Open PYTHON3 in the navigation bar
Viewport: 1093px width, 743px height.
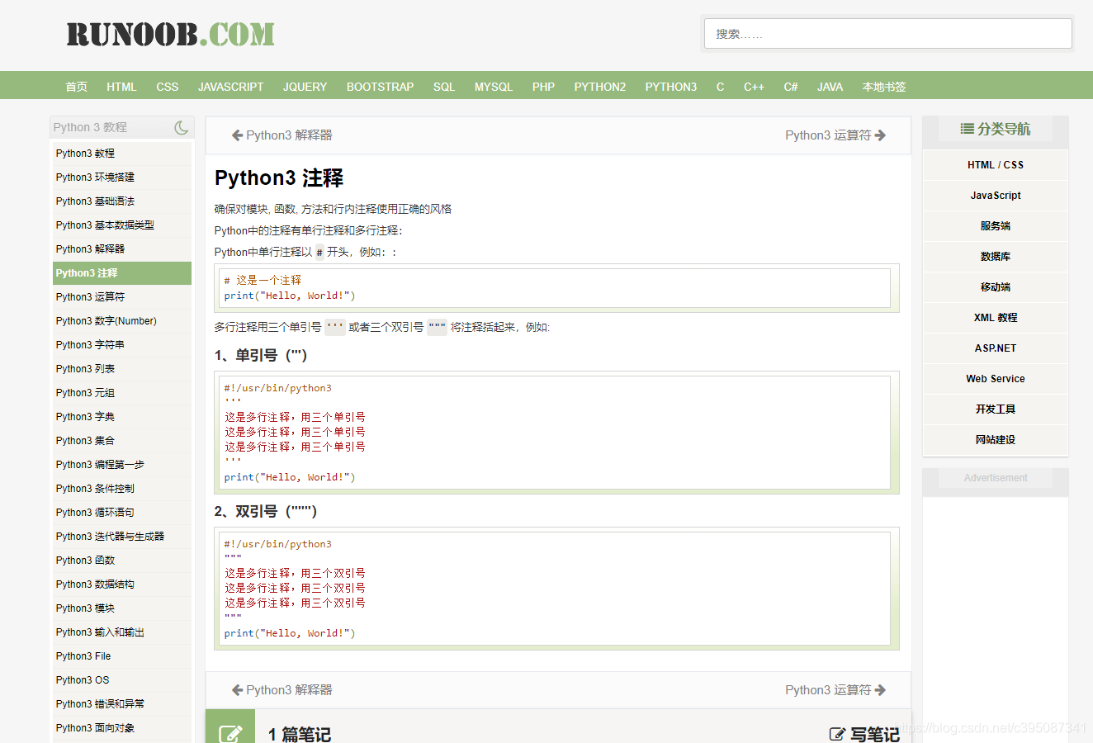point(671,87)
